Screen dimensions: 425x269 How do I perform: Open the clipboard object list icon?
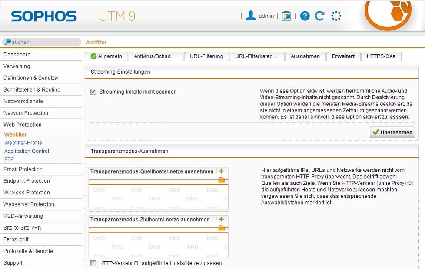point(286,16)
